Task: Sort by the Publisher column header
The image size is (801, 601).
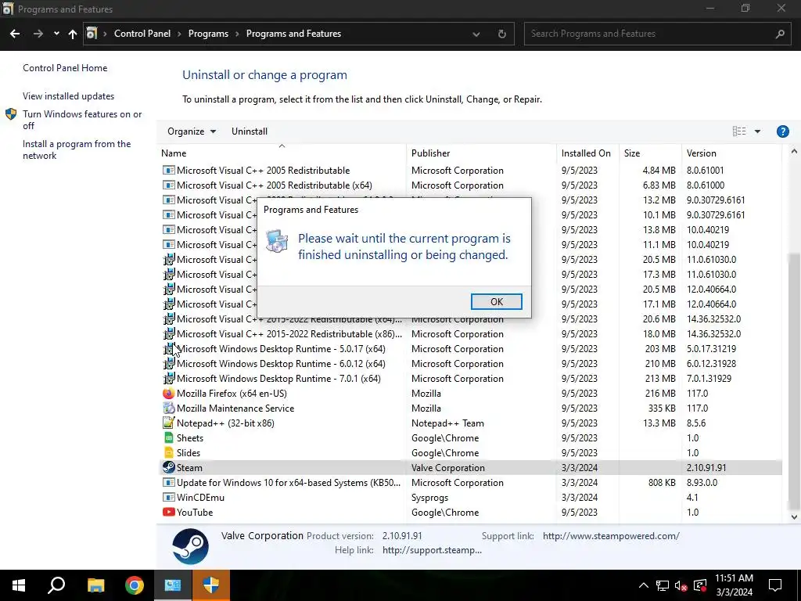Action: point(431,153)
